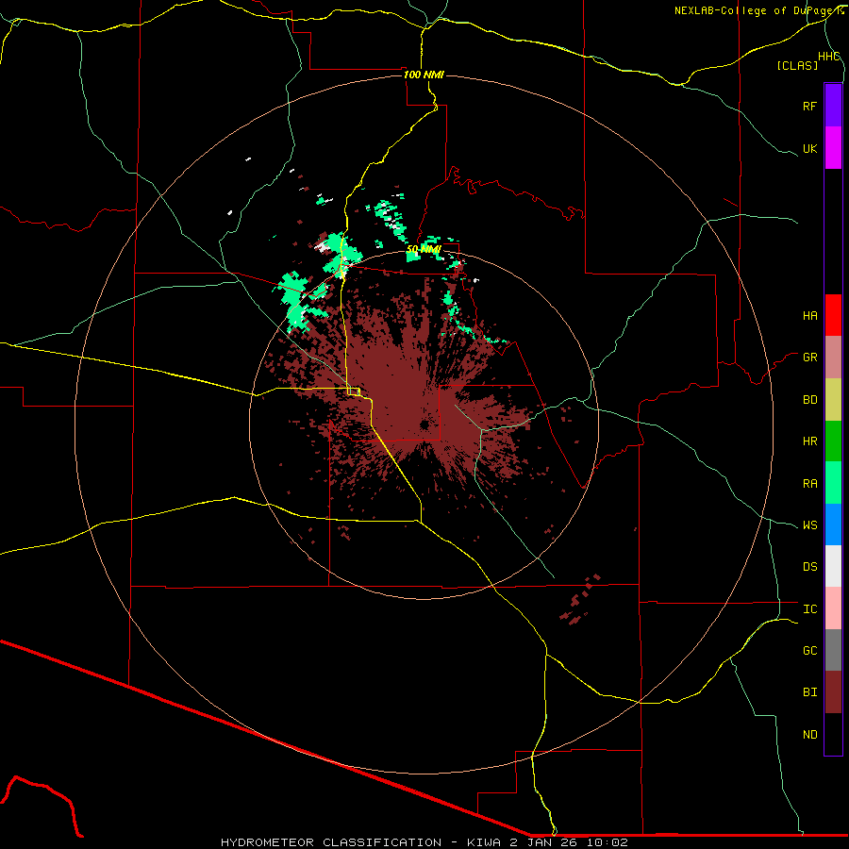
Task: Click the GR legend label
Action: (809, 358)
